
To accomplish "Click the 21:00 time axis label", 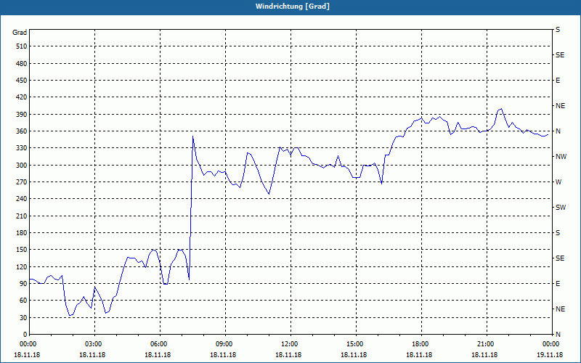I will (485, 344).
